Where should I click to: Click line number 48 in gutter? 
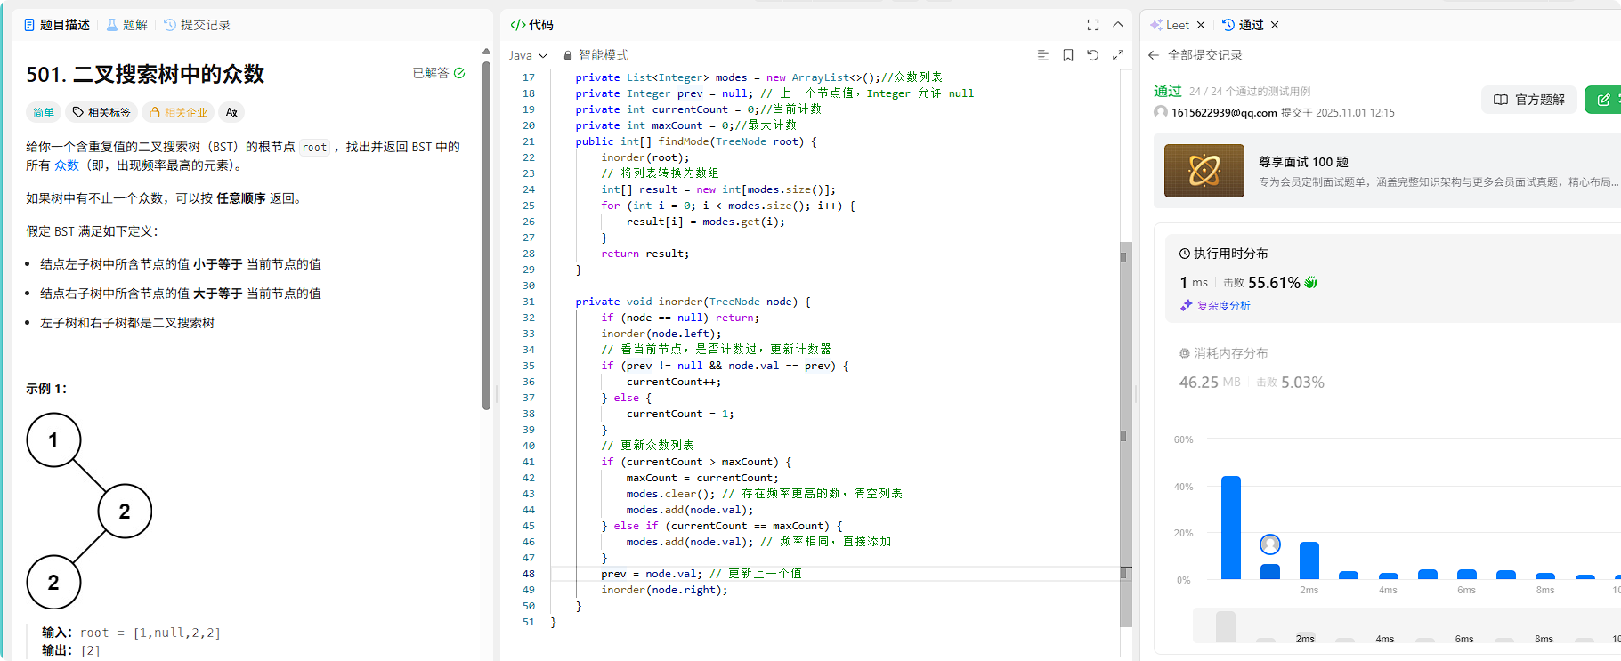(529, 574)
